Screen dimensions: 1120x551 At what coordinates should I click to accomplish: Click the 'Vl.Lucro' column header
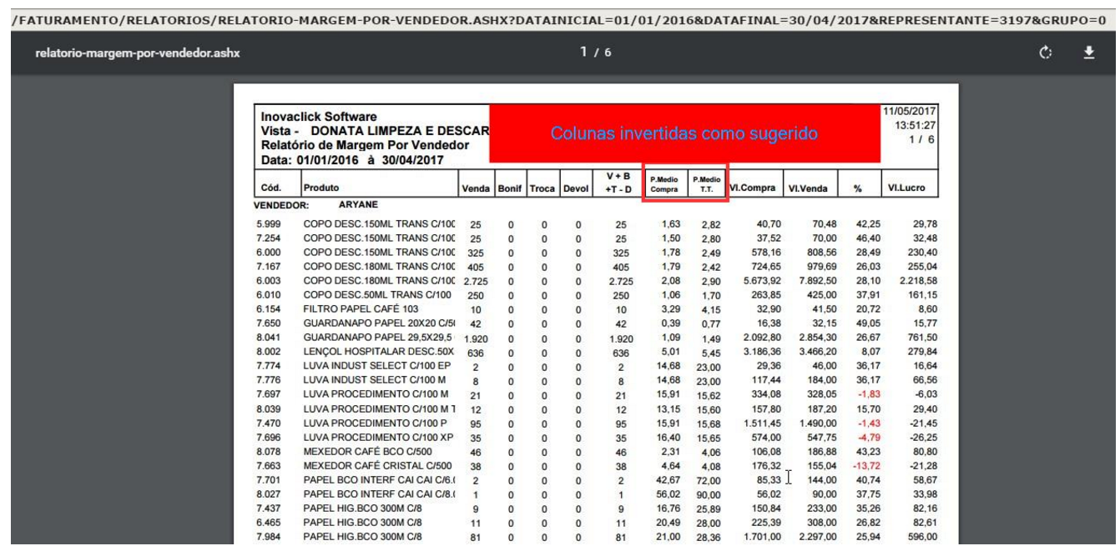pos(906,188)
